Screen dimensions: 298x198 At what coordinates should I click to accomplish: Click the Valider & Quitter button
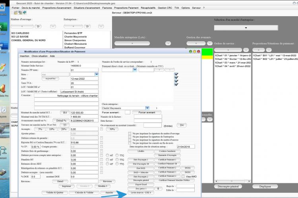pos(55,192)
